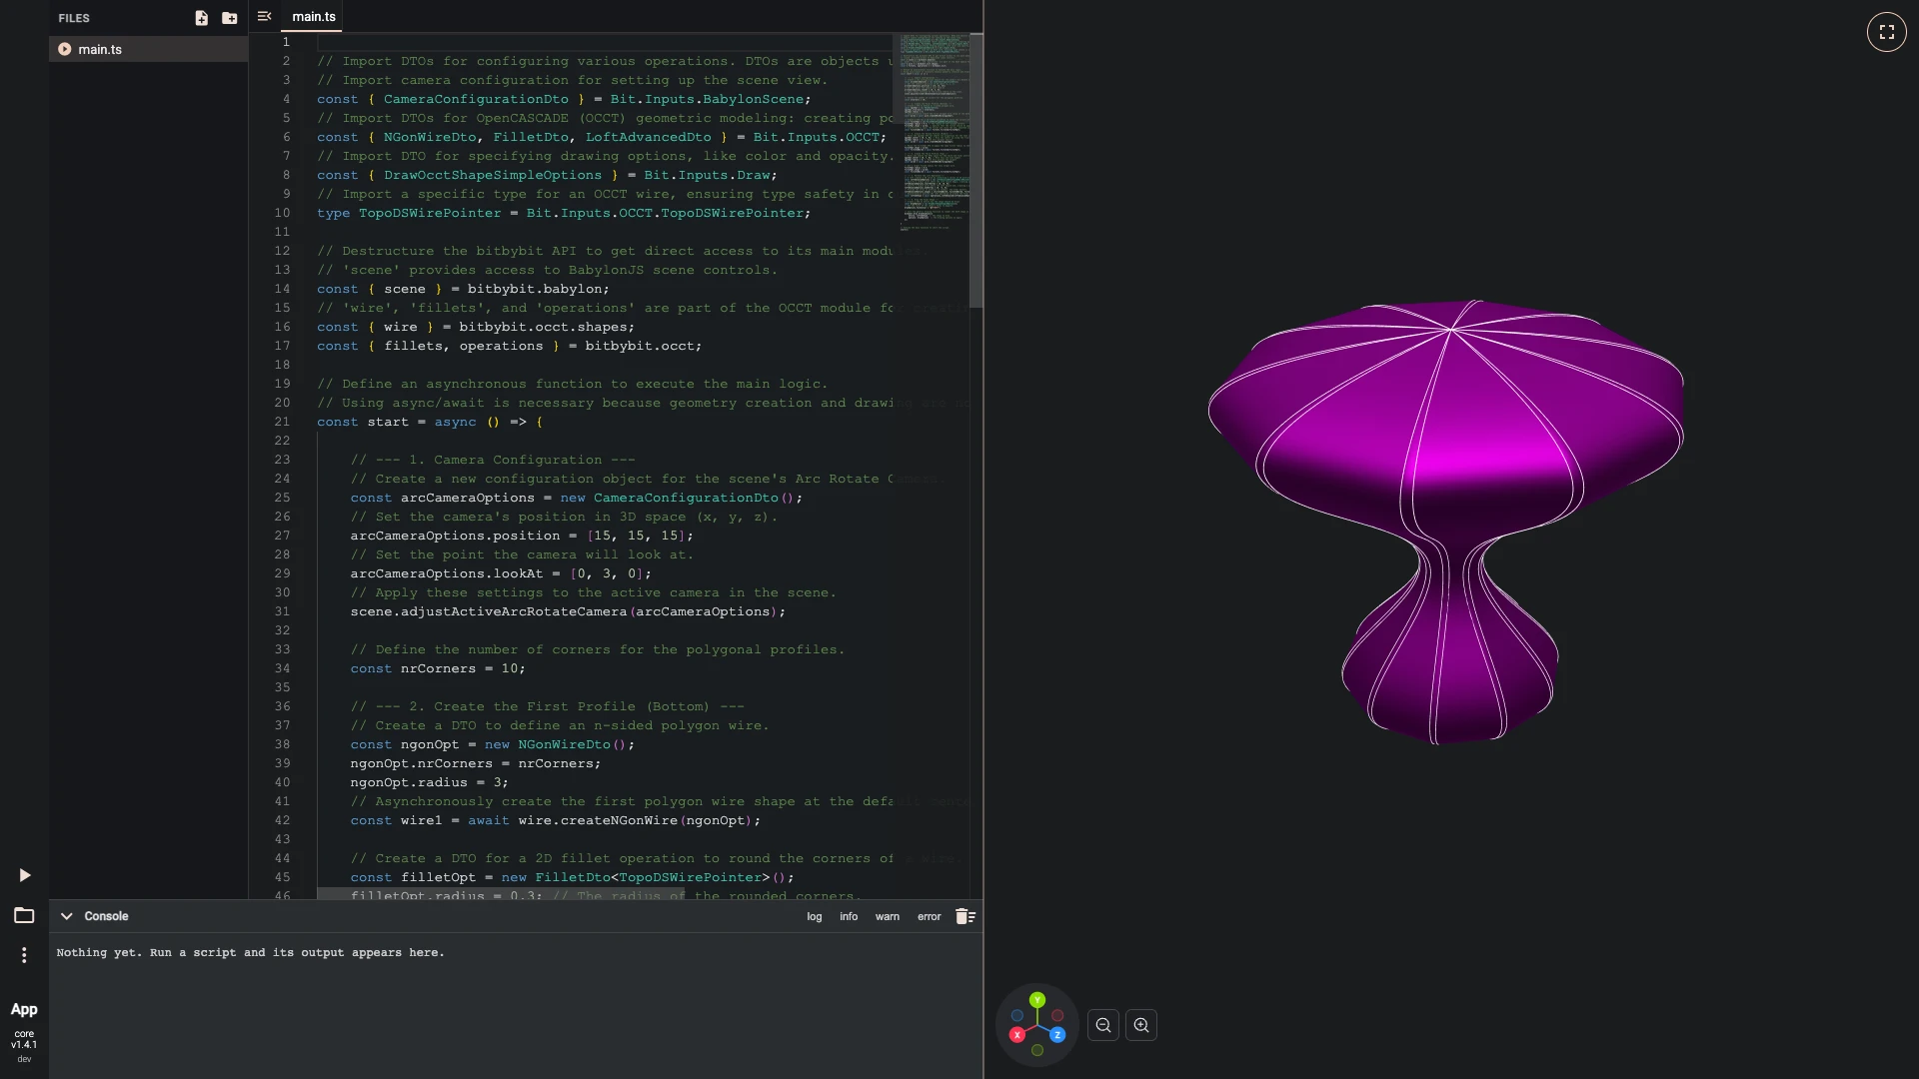
Task: Click the new folder icon in Files
Action: (230, 18)
